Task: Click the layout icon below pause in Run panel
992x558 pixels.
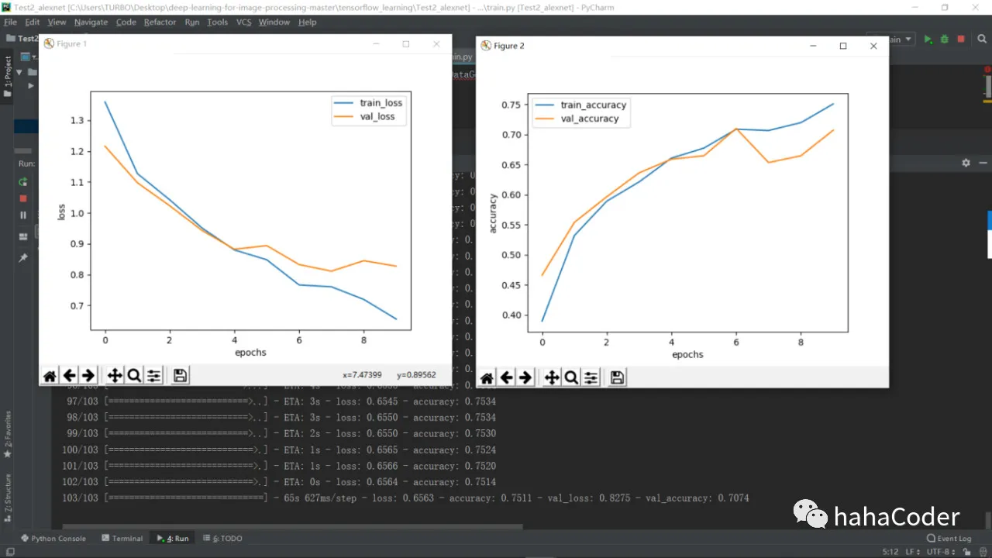Action: pos(23,236)
